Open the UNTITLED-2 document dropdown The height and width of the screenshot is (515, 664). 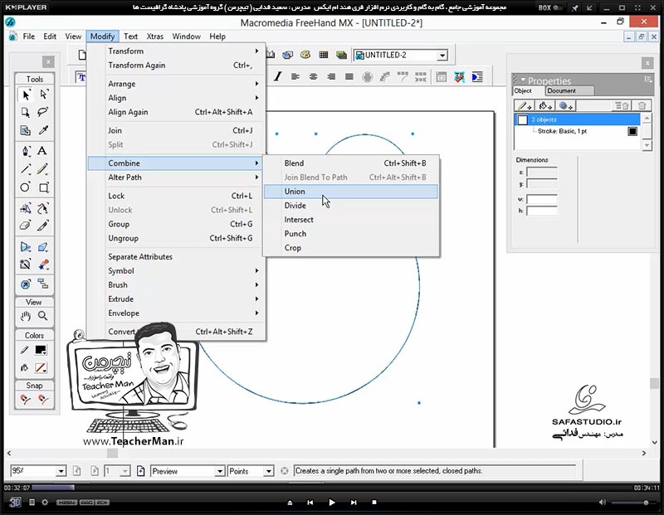pyautogui.click(x=442, y=56)
